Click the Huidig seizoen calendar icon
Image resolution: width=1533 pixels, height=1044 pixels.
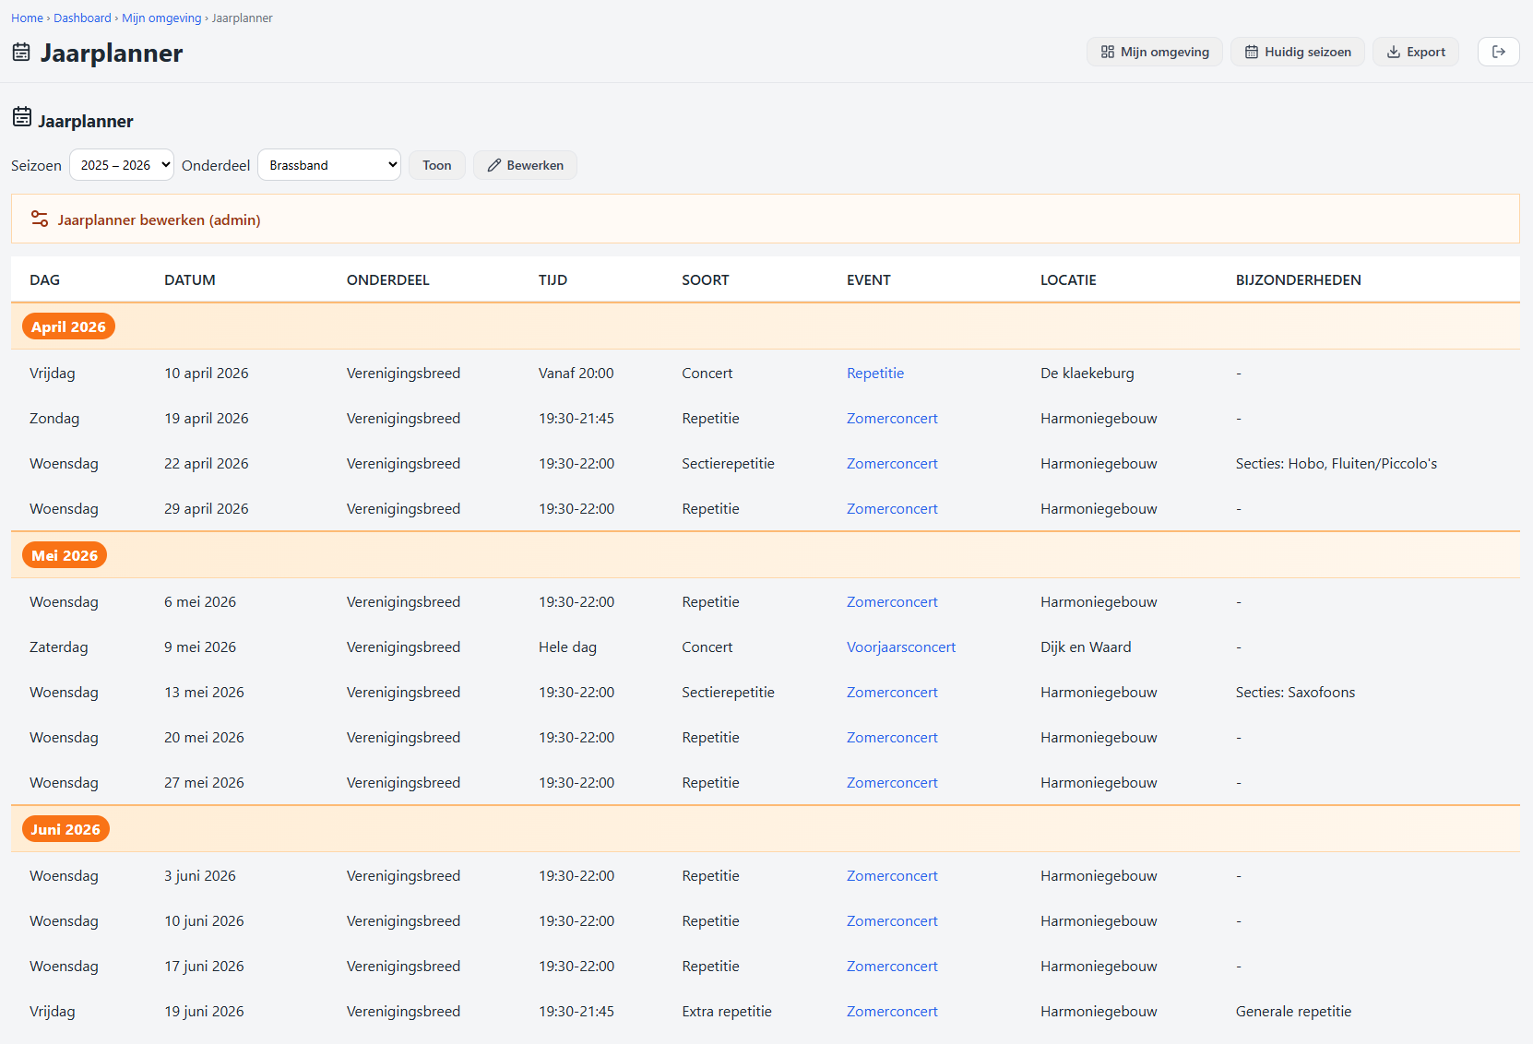[x=1252, y=52]
